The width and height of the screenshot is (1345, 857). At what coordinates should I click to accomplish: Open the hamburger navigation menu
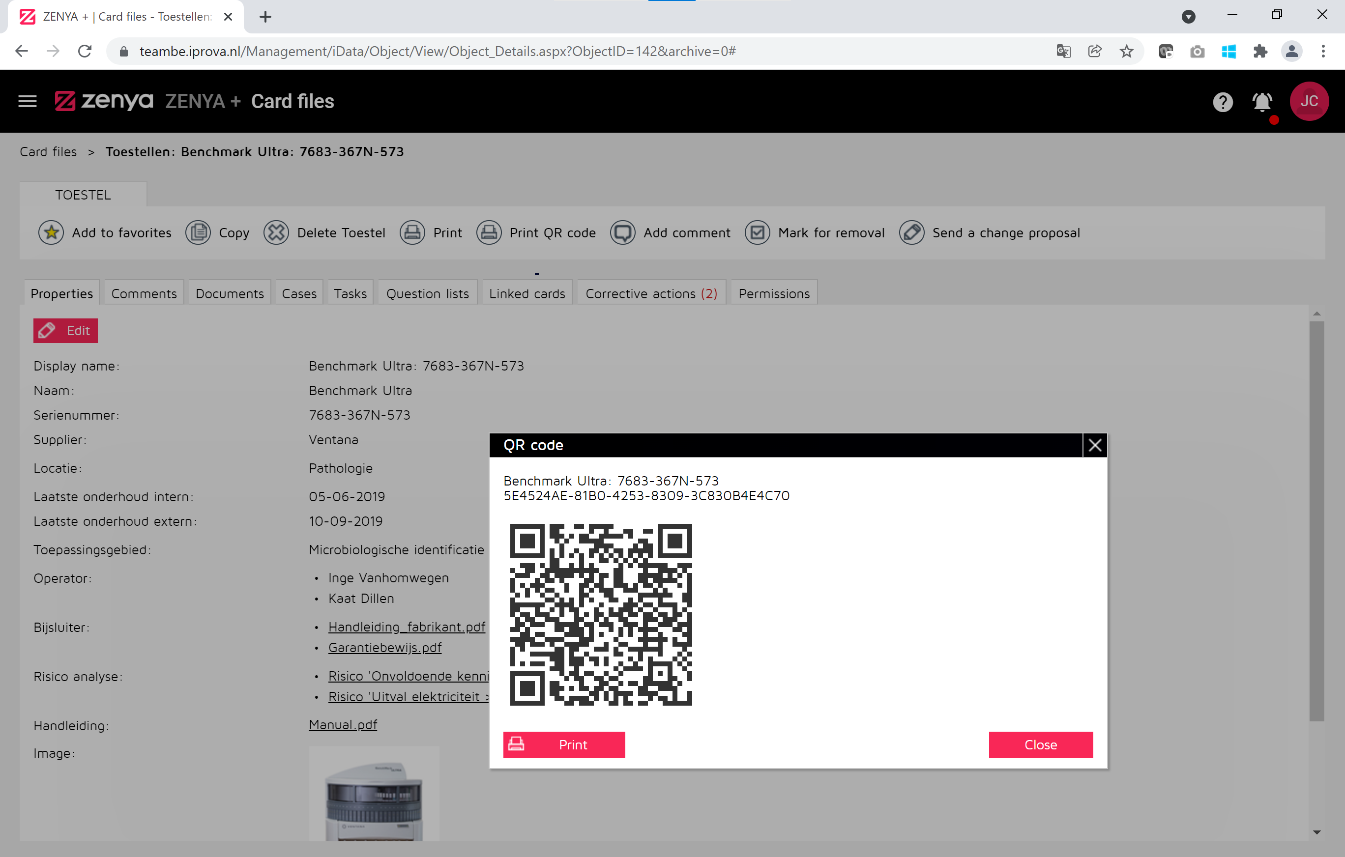(27, 101)
